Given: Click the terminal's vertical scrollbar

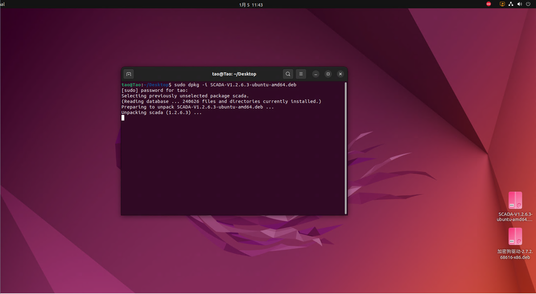Looking at the screenshot, I should pos(346,148).
